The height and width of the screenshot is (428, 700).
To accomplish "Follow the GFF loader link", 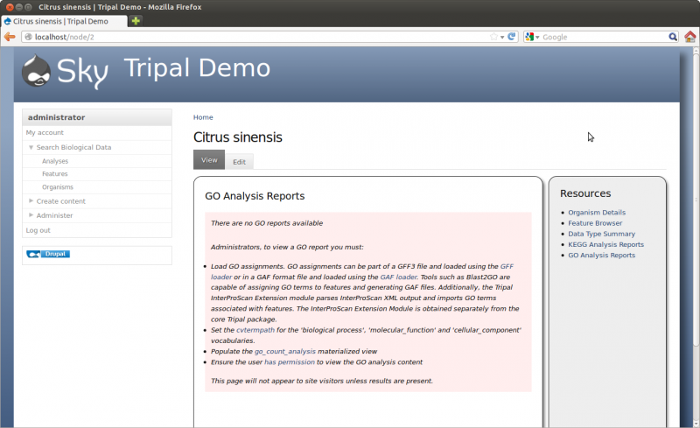I will tap(507, 266).
